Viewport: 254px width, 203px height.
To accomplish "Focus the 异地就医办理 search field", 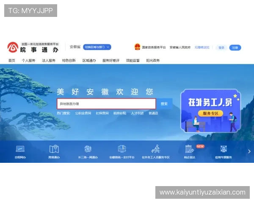I will pyautogui.click(x=106, y=104).
